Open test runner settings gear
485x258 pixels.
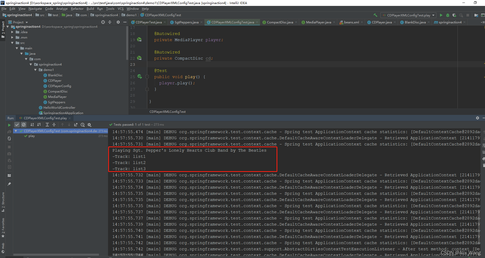click(89, 125)
